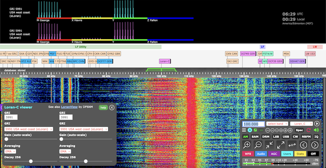This screenshot has width=326, height=168.
Task: Click the zoom in magnifier icon
Action: 247,145
